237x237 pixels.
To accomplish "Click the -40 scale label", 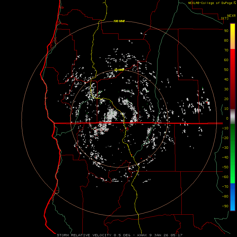I will tap(225, 157).
